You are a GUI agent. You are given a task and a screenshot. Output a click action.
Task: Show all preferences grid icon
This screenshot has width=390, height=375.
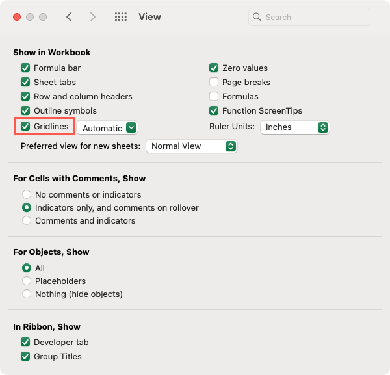120,17
